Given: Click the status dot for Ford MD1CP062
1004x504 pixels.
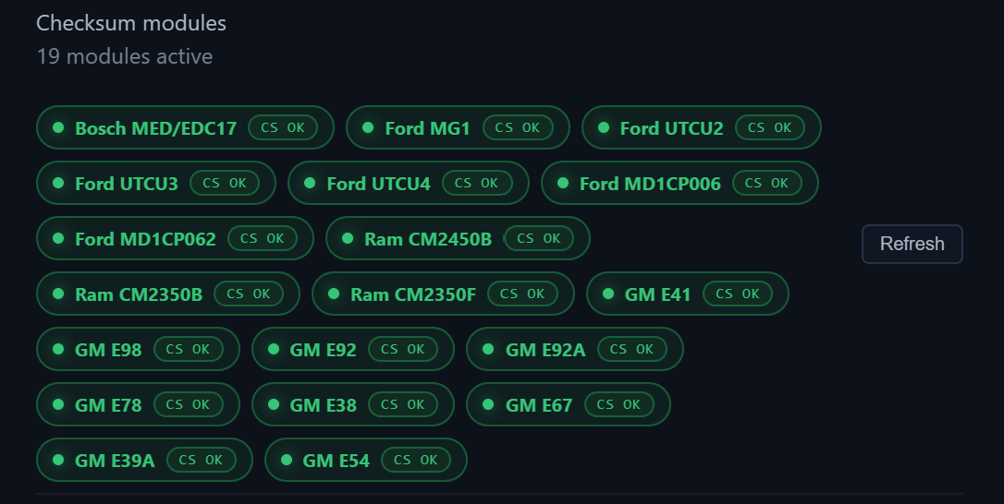Looking at the screenshot, I should (58, 238).
